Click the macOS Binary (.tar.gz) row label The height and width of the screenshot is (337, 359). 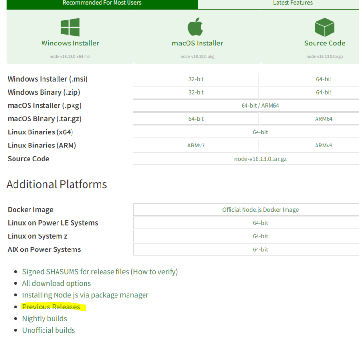tap(44, 119)
